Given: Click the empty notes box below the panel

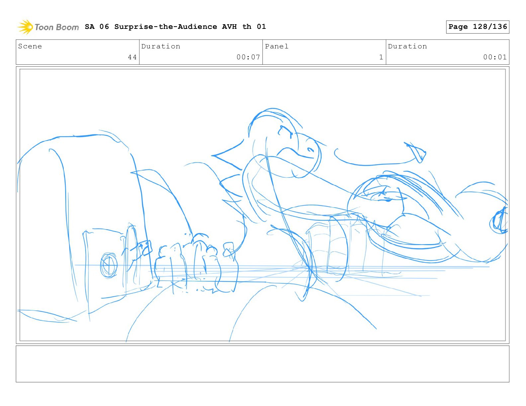Looking at the screenshot, I should [x=263, y=364].
